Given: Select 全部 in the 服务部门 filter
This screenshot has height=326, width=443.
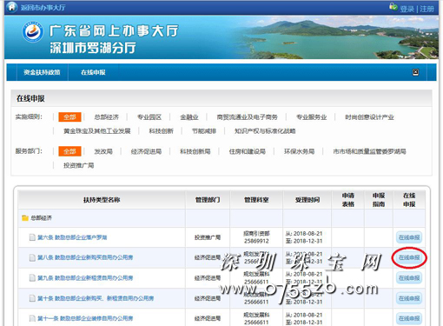Looking at the screenshot, I should coord(69,151).
